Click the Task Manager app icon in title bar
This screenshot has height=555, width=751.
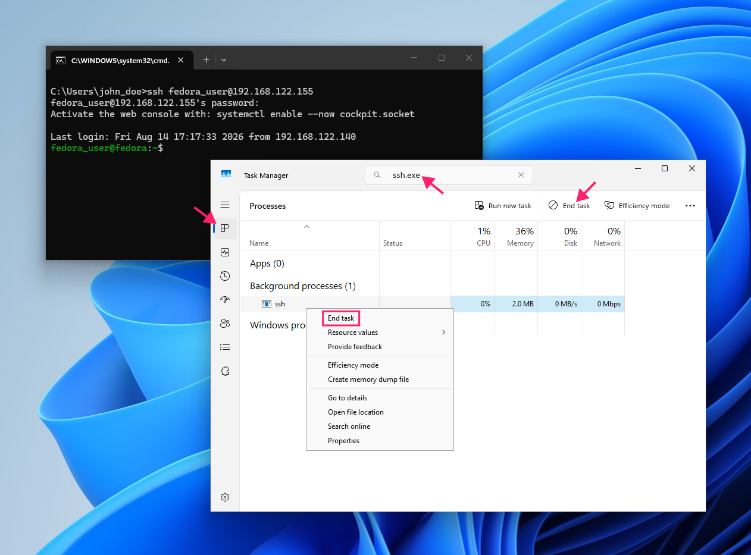[226, 174]
